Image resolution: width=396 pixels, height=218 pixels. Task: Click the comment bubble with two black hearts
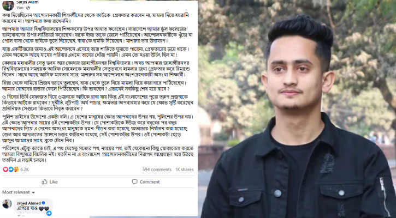point(34,206)
